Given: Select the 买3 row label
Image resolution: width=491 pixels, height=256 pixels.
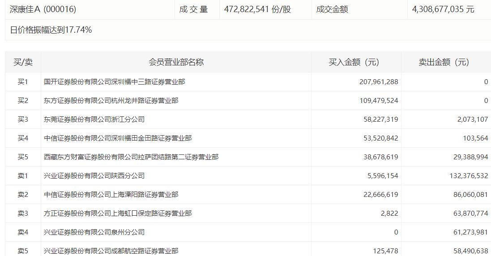Looking at the screenshot, I should [23, 119].
